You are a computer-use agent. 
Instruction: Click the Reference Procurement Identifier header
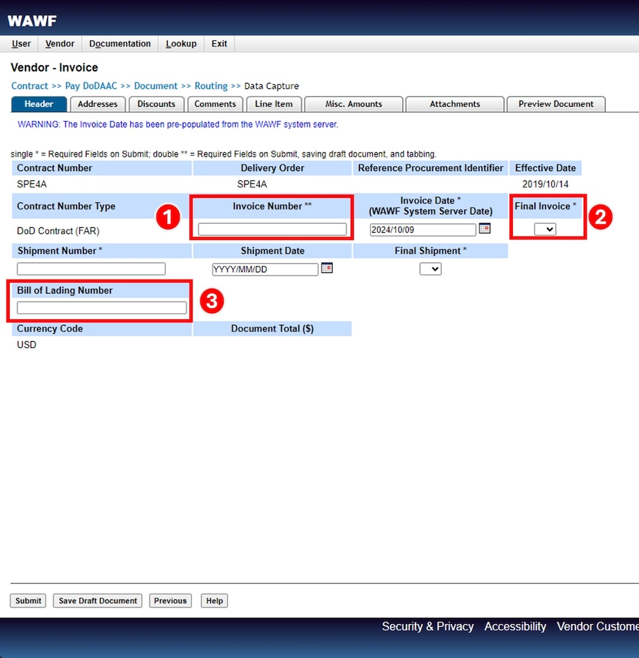pos(430,168)
